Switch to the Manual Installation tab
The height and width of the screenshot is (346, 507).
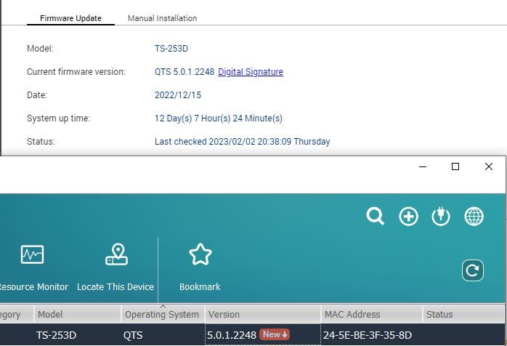pyautogui.click(x=162, y=18)
